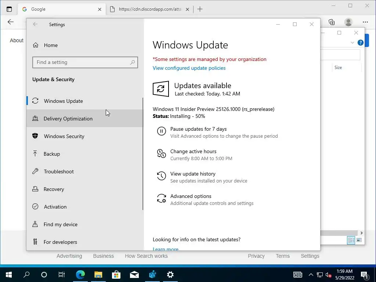Open a new browser tab

pos(200,9)
